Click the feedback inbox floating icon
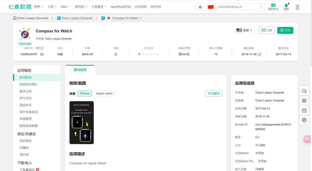Viewport: 312px width, 171px height. tap(304, 110)
